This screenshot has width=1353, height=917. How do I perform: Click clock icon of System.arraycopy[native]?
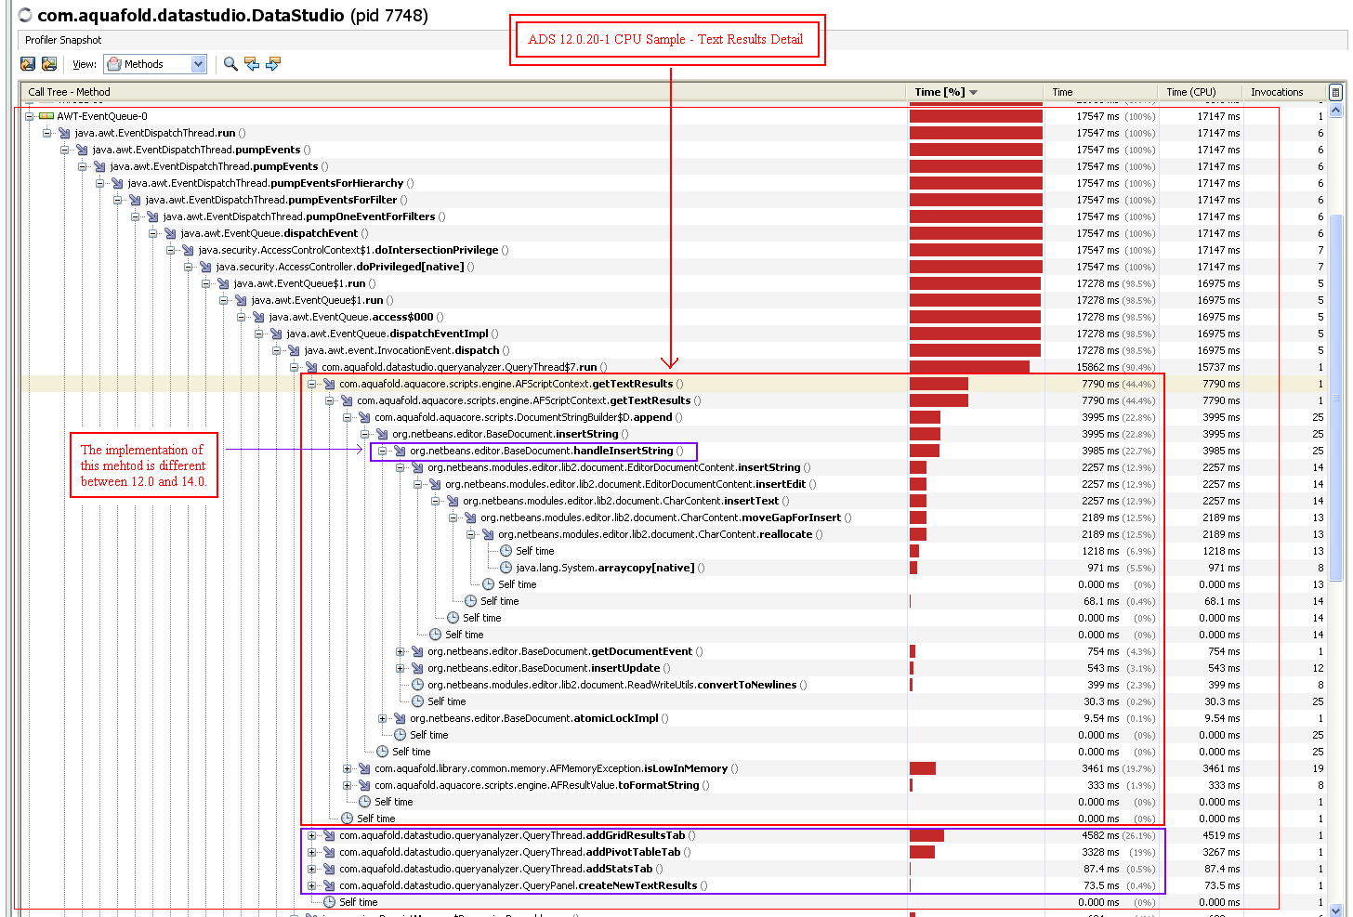click(x=506, y=568)
